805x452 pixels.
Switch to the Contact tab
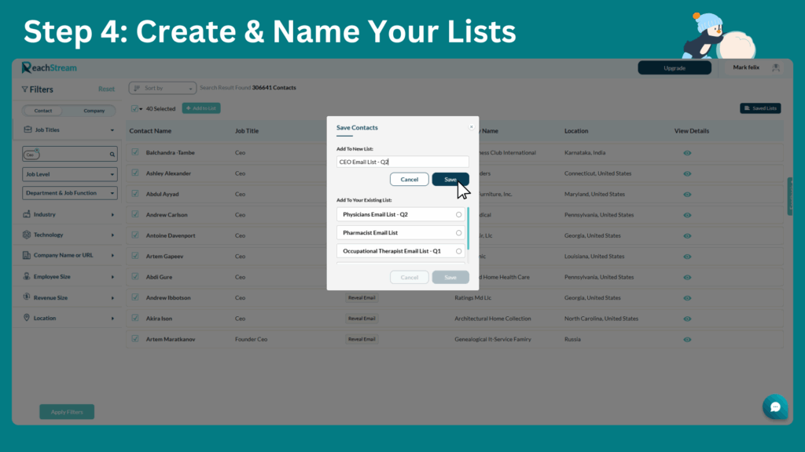(43, 111)
